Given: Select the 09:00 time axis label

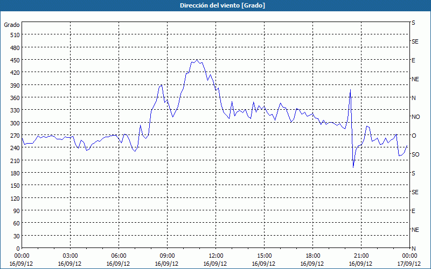Looking at the screenshot, I should [167, 256].
